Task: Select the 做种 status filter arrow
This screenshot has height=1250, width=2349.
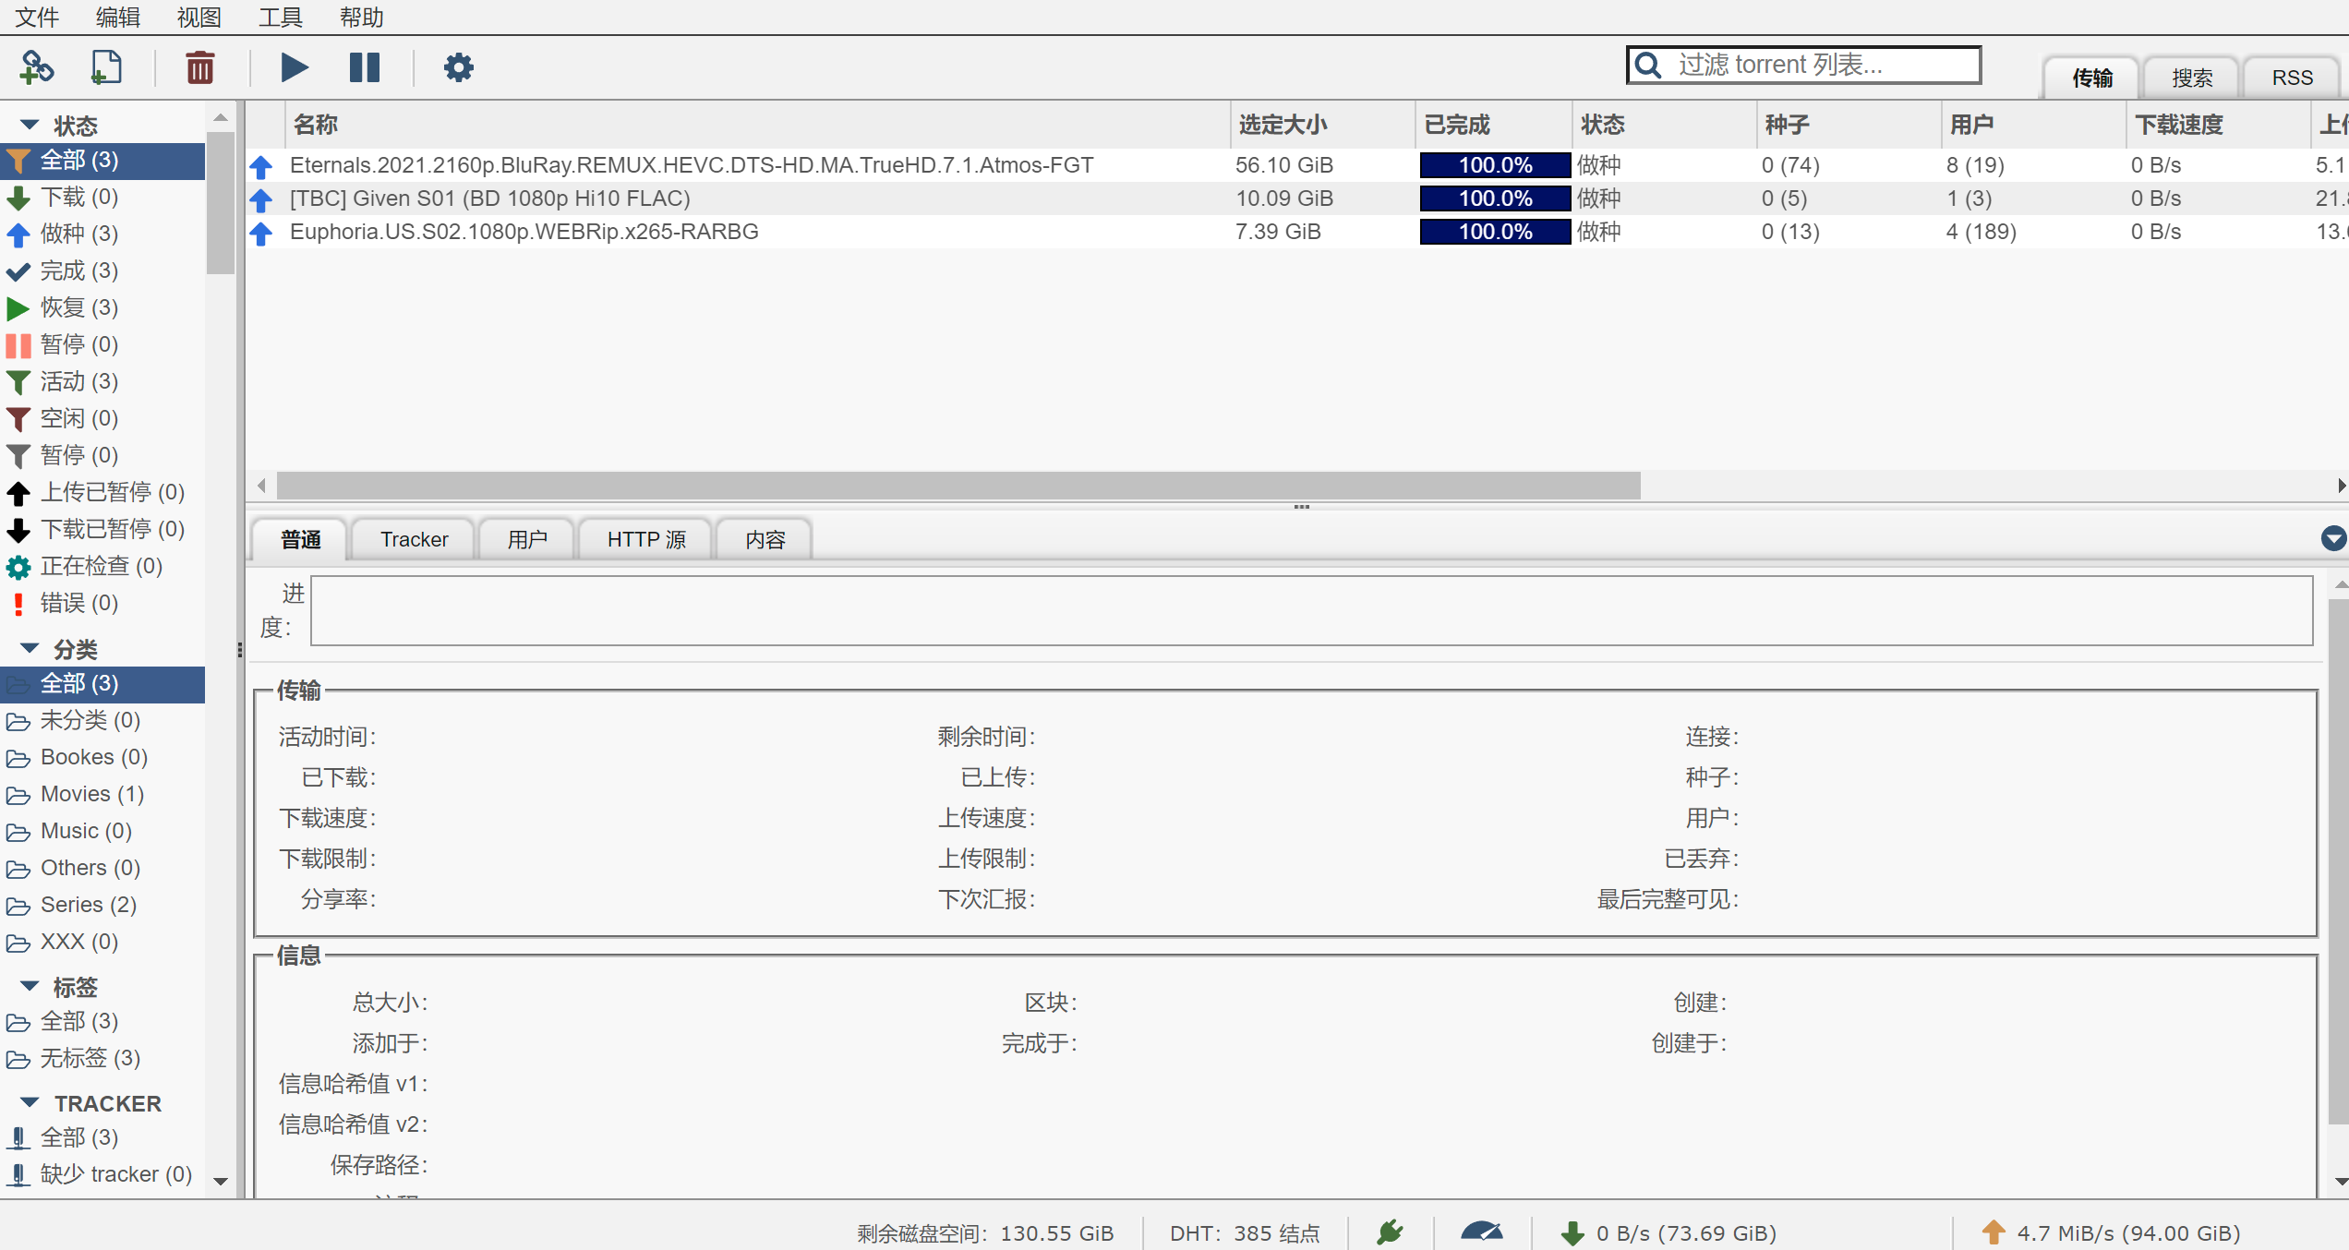Action: click(x=18, y=234)
